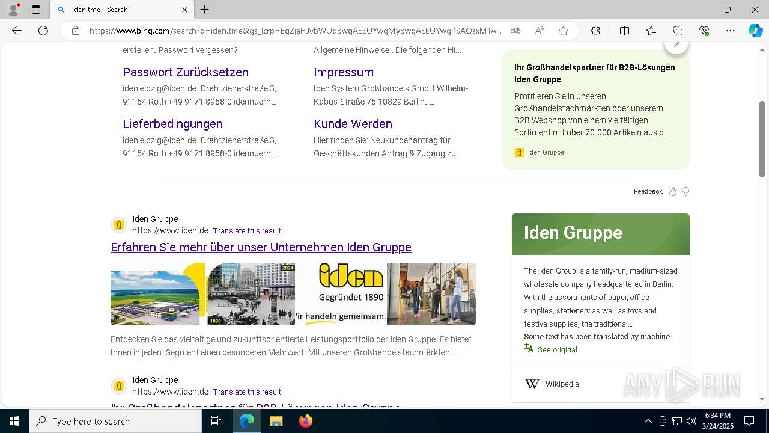Click the Microsoft Edge taskbar icon

point(247,421)
